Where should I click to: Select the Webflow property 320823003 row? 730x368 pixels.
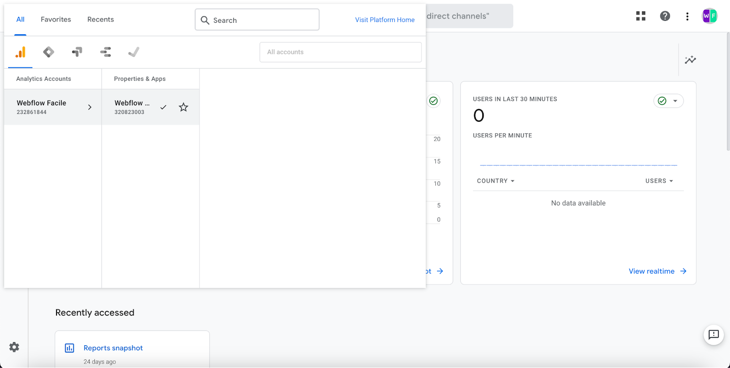click(x=151, y=107)
